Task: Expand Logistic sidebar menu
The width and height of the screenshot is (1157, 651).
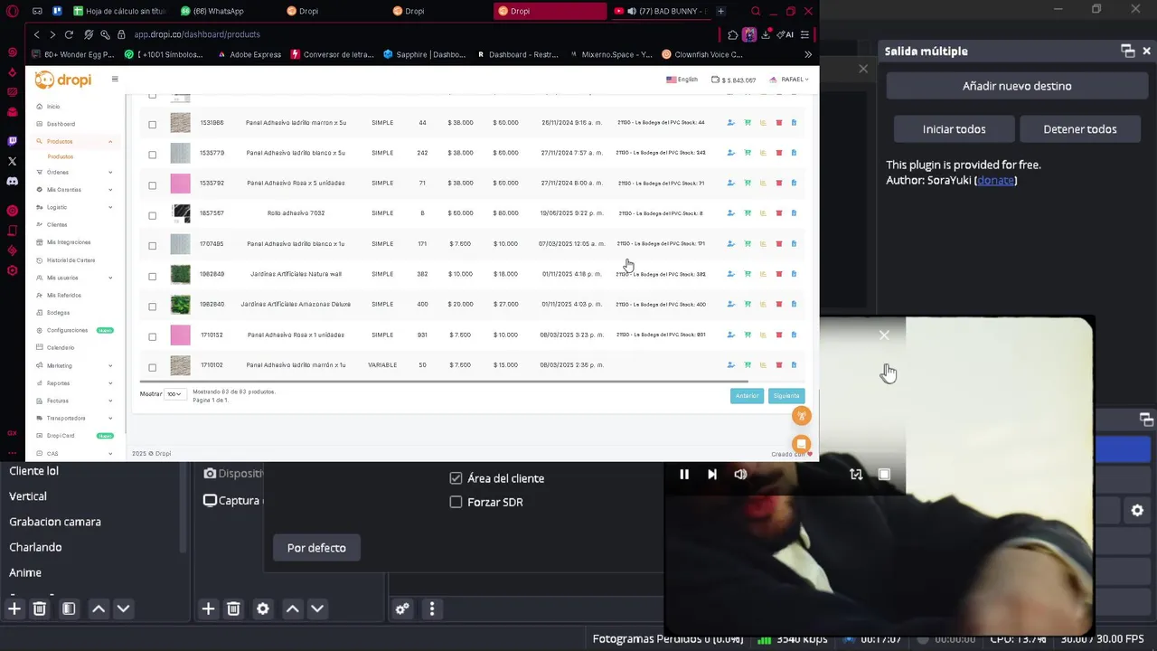Action: tap(74, 207)
